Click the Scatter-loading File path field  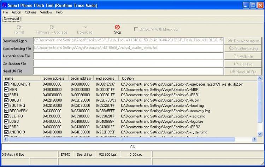[x=128, y=48]
